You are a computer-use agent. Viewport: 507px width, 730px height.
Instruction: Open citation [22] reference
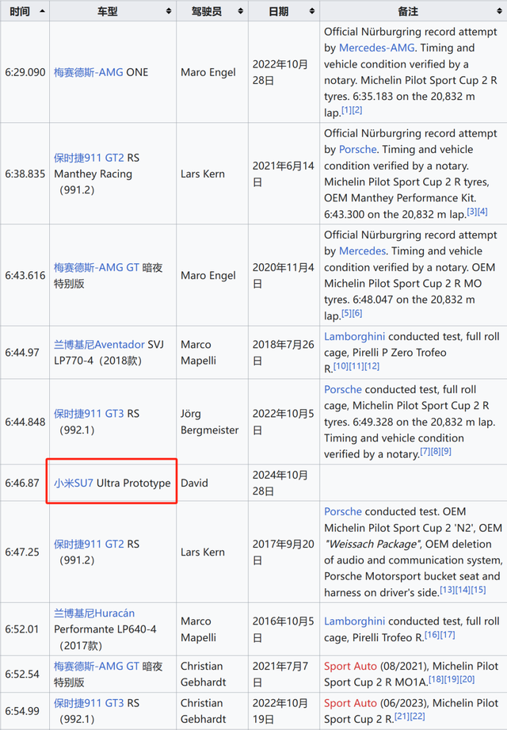pyautogui.click(x=417, y=717)
